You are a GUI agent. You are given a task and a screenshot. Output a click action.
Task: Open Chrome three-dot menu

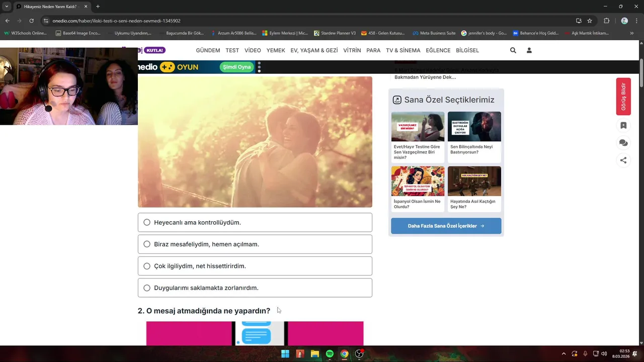[637, 21]
